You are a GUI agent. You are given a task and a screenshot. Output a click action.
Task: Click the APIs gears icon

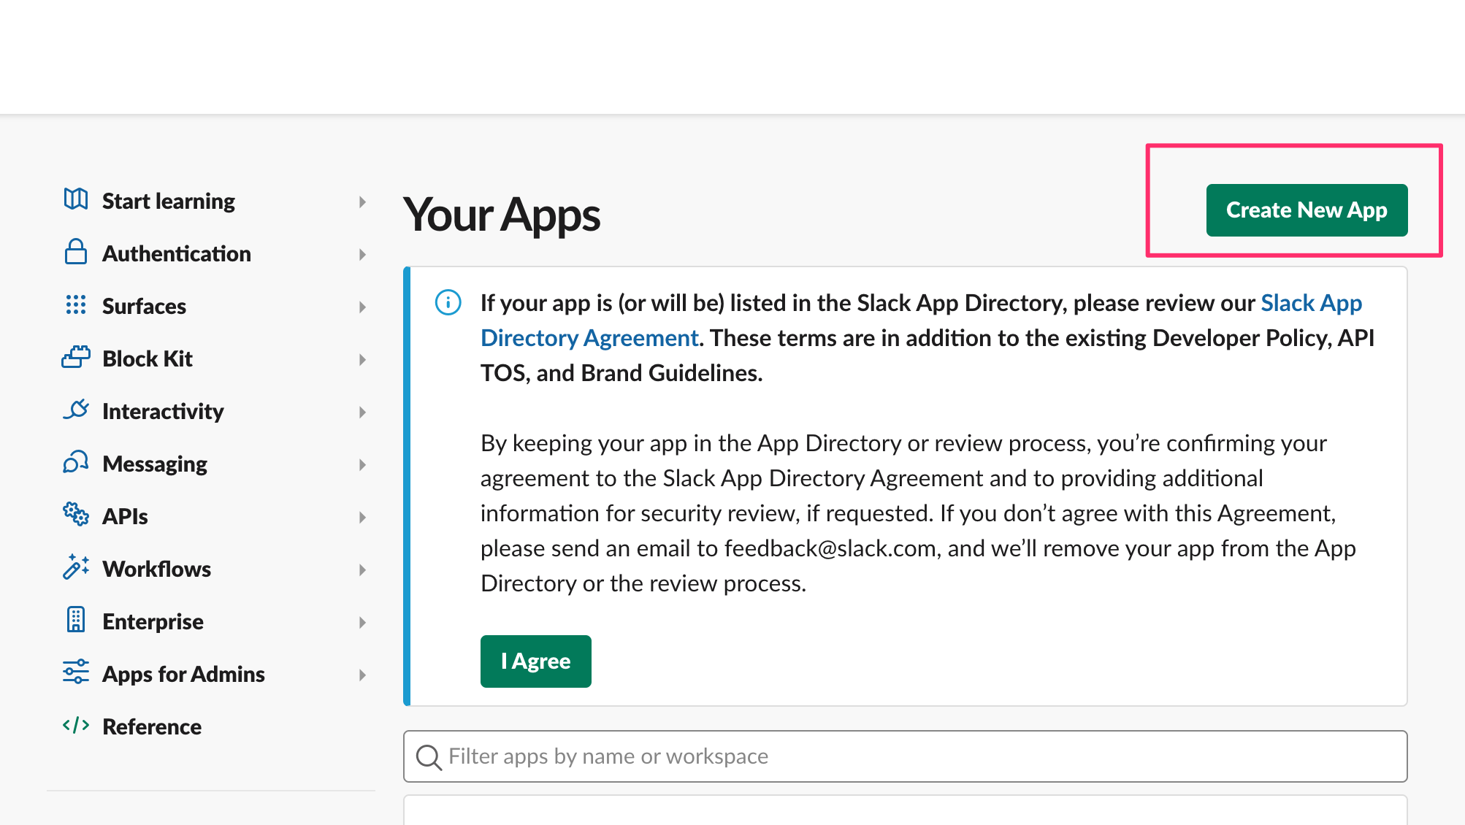[76, 515]
